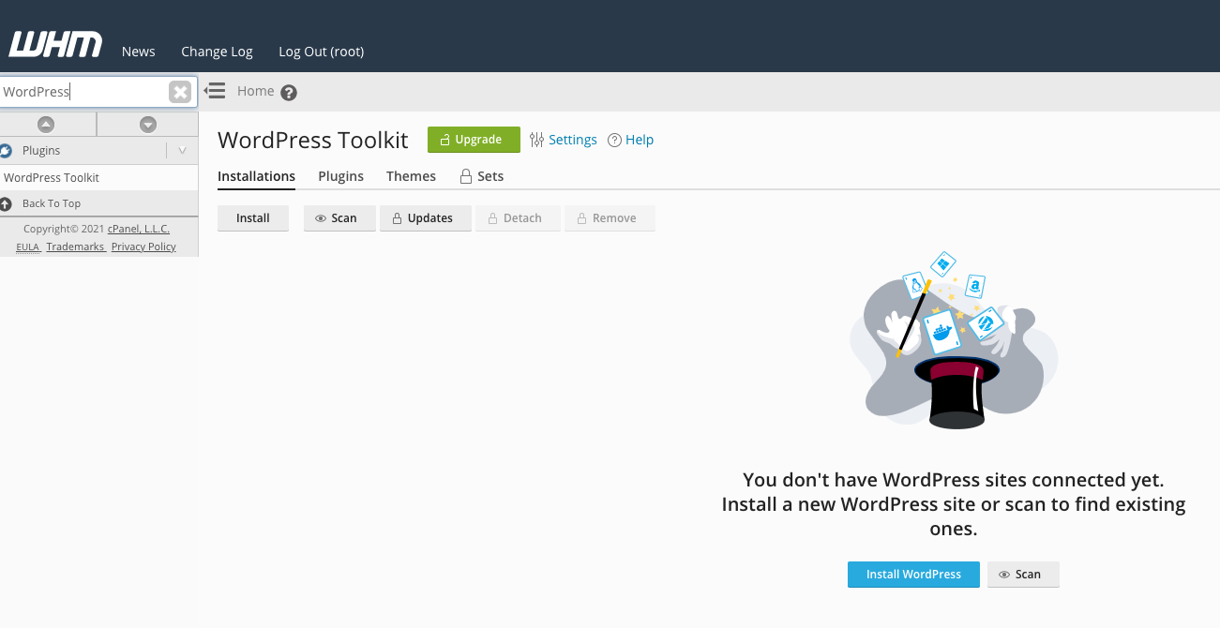Click the green Upgrade button
This screenshot has height=628, width=1220.
coord(473,139)
